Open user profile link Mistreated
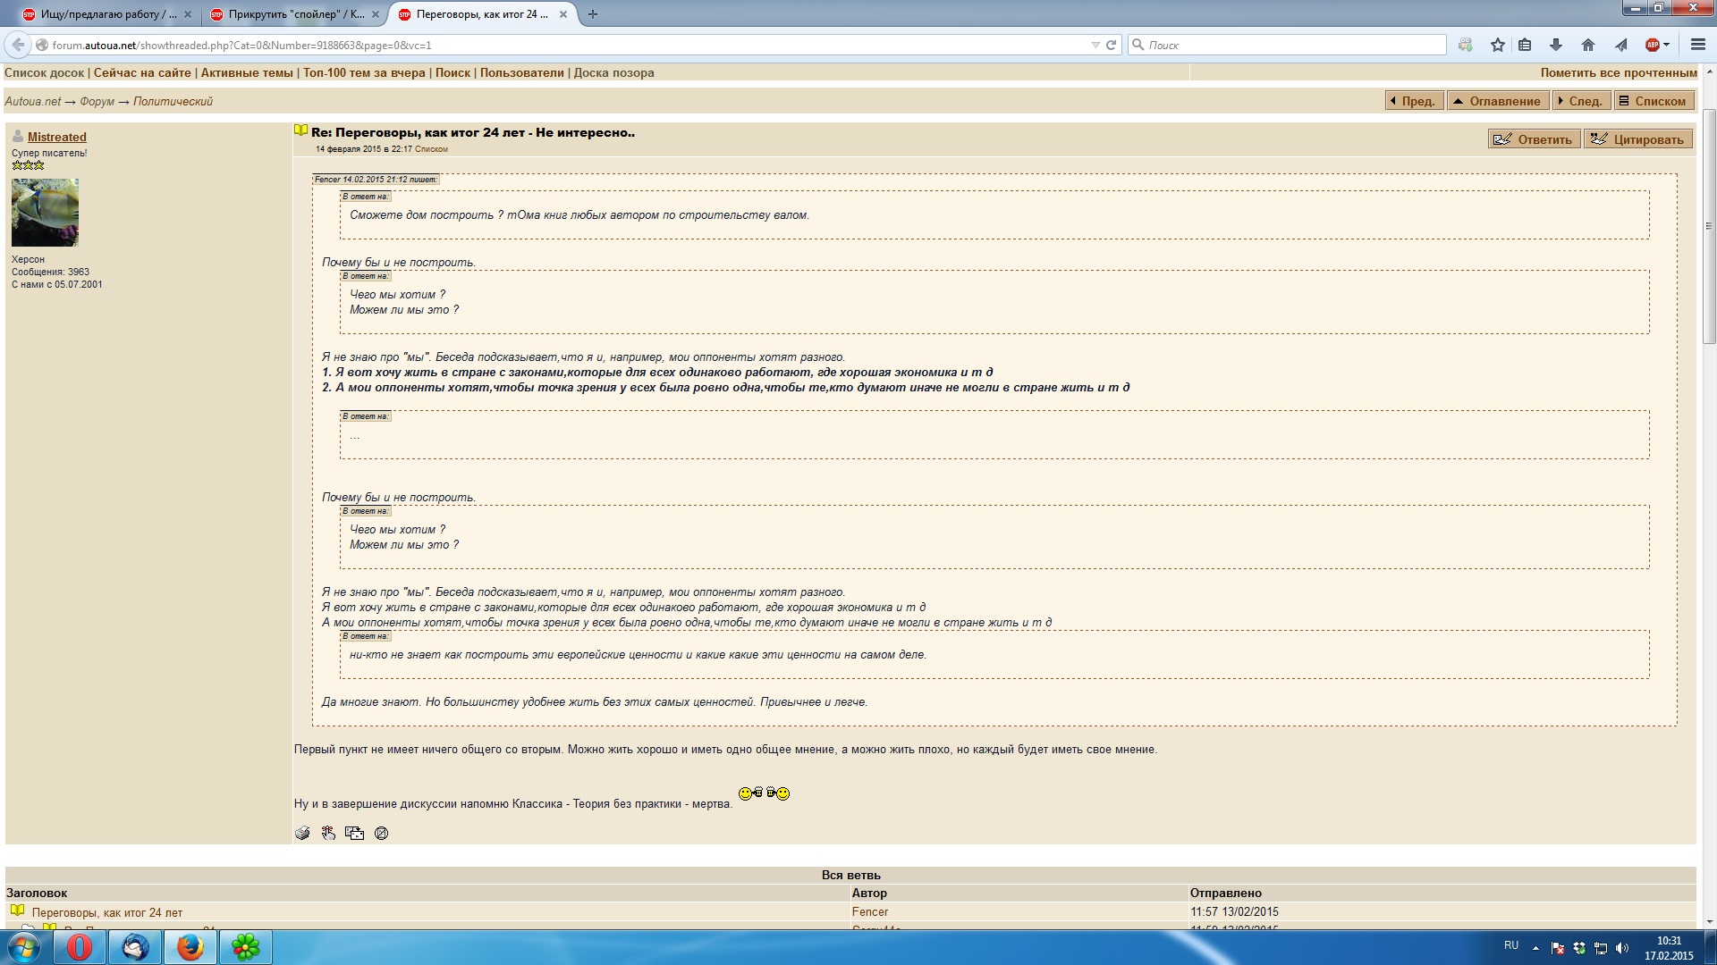The width and height of the screenshot is (1717, 965). click(56, 137)
